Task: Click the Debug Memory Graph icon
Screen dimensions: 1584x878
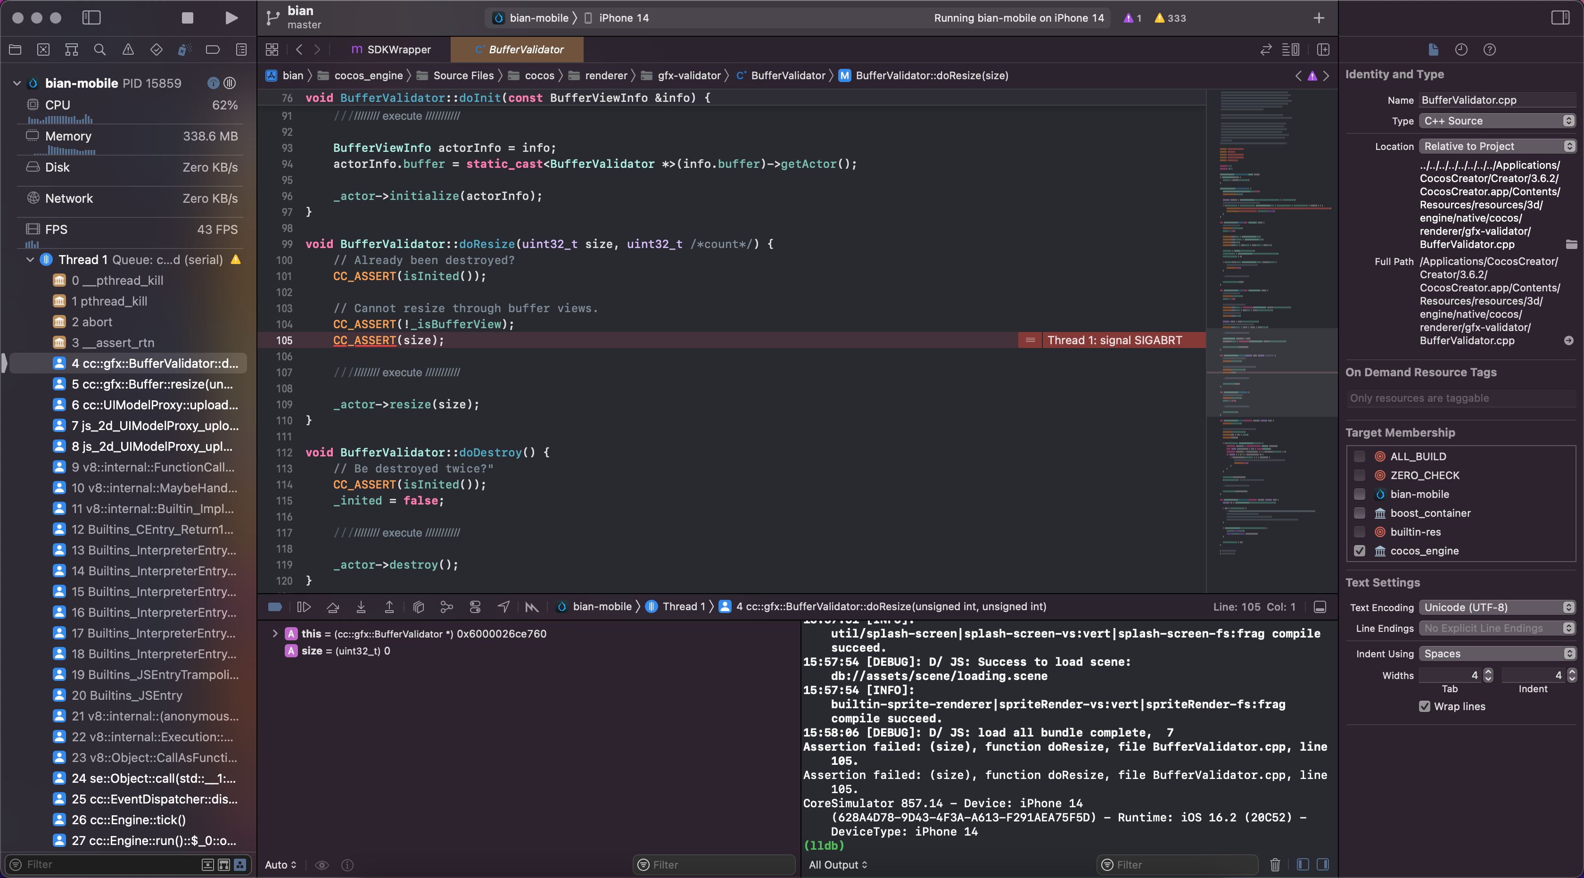Action: (x=447, y=607)
